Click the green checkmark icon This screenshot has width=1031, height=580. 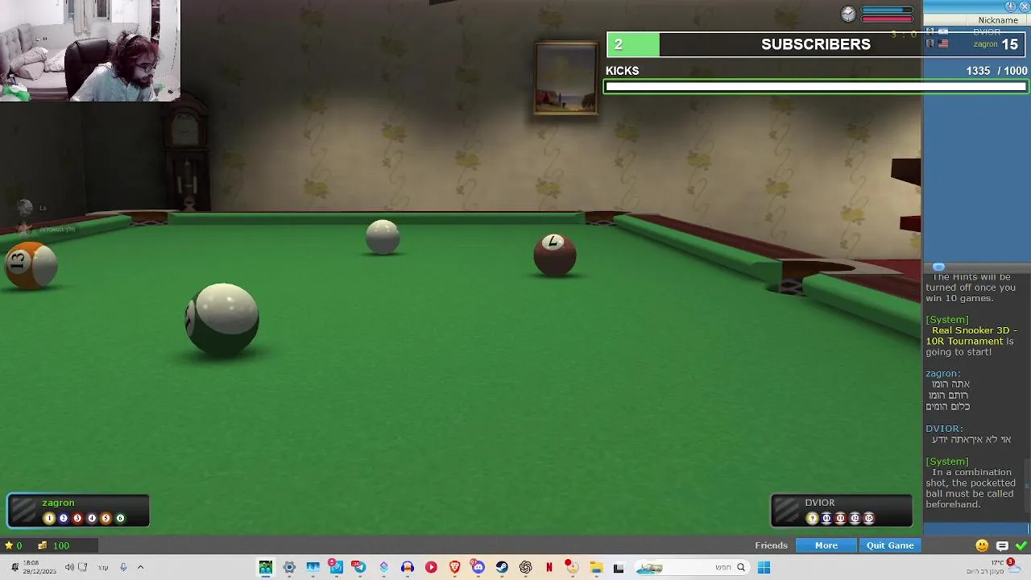click(x=1021, y=545)
